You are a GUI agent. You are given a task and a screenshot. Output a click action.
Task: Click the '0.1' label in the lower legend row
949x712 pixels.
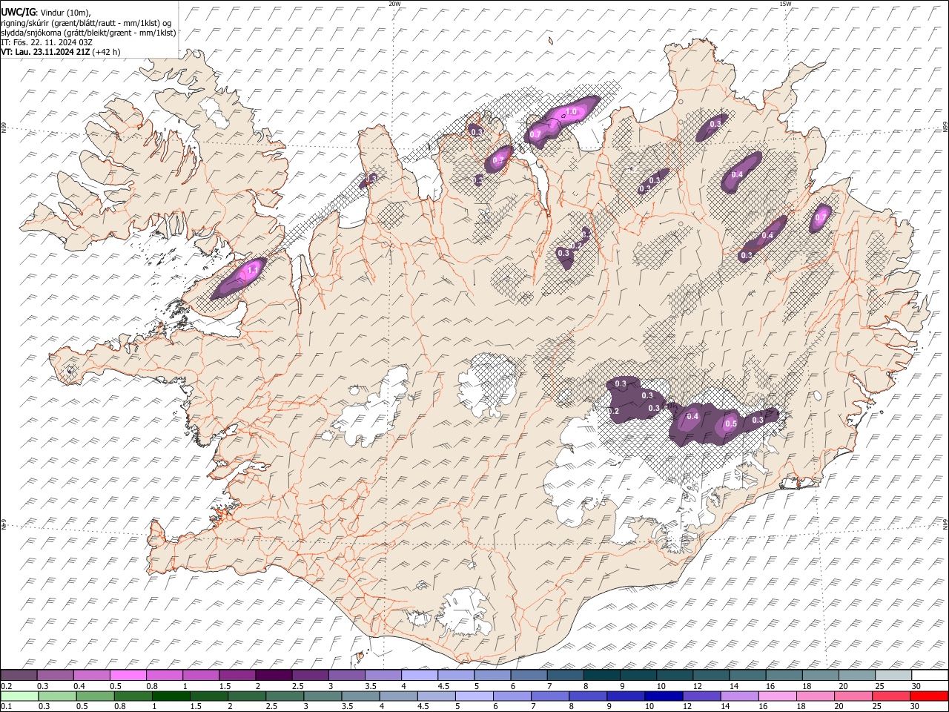pyautogui.click(x=5, y=707)
